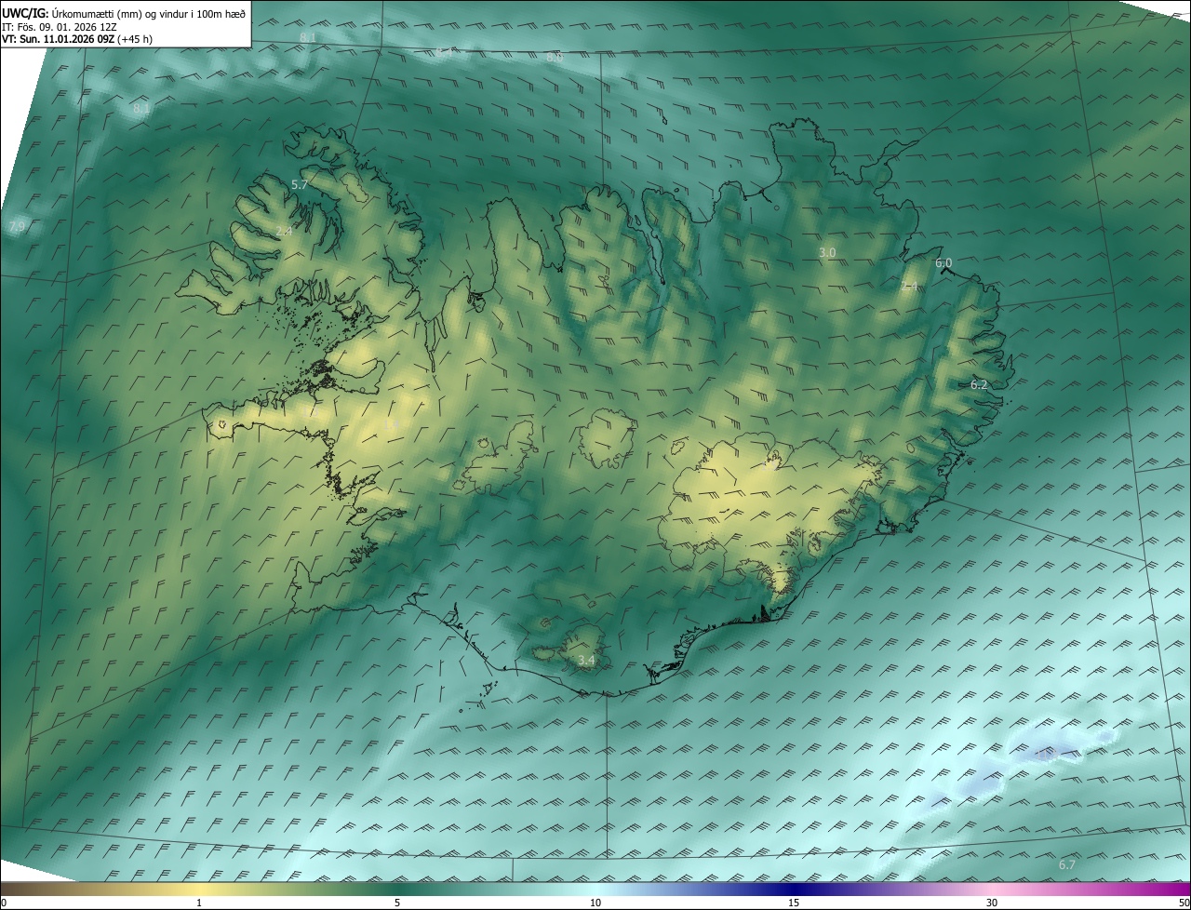The image size is (1191, 910).
Task: Click the 0 tick label on the color scale
Action: (4, 903)
